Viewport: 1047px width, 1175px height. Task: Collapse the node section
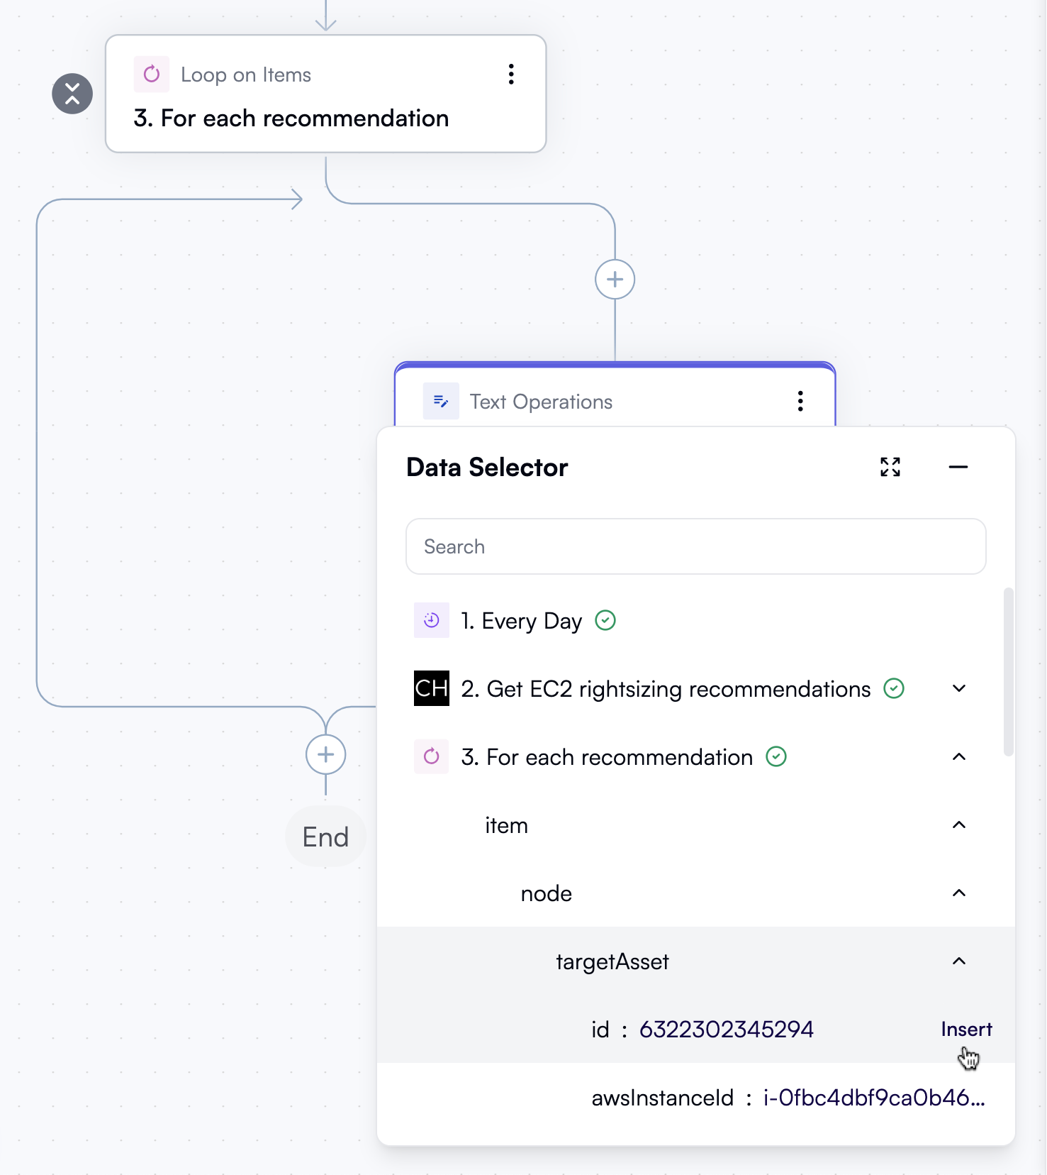pyautogui.click(x=959, y=893)
